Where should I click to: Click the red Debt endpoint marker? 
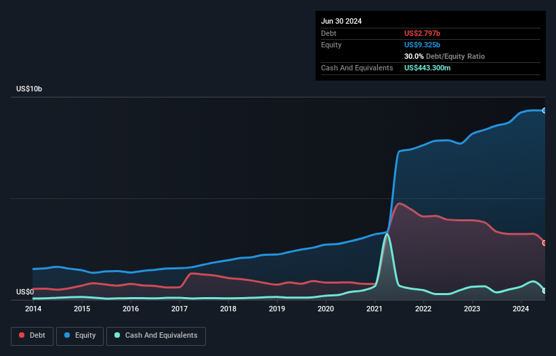544,243
